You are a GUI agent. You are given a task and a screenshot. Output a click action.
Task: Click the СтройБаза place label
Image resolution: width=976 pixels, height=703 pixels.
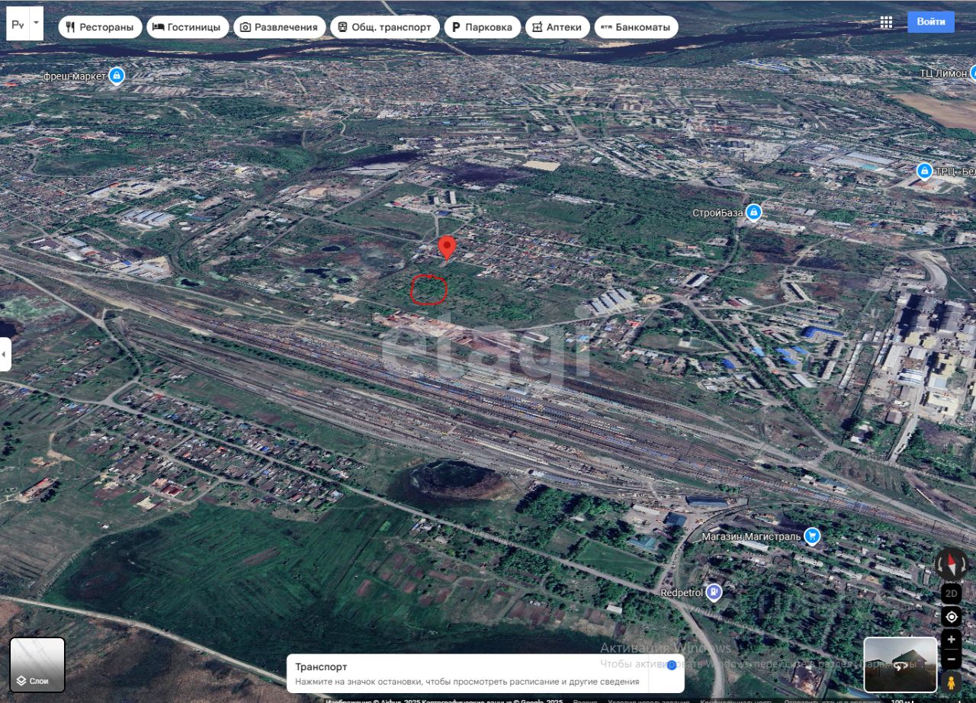(718, 213)
